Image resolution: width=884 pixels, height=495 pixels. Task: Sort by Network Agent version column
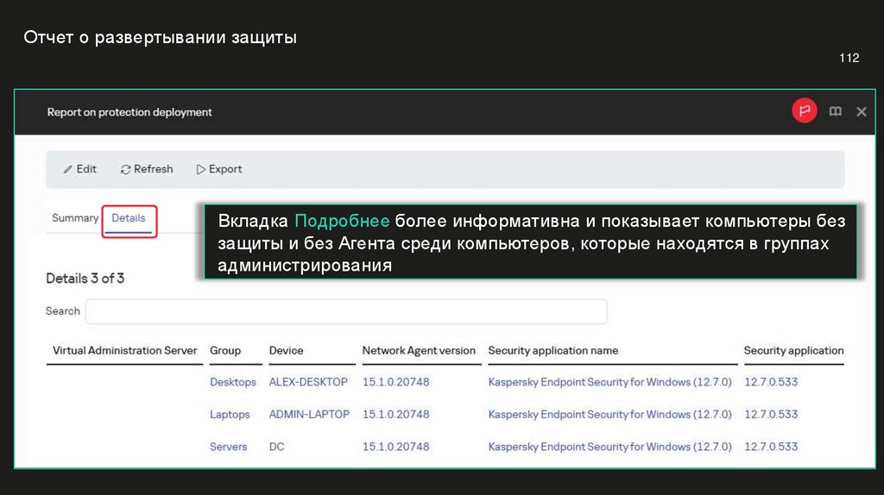click(x=419, y=351)
